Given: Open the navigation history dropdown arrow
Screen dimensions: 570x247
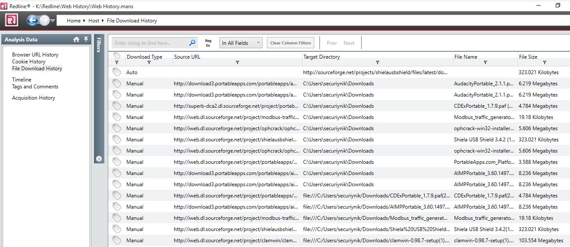Looking at the screenshot, I should (53, 21).
